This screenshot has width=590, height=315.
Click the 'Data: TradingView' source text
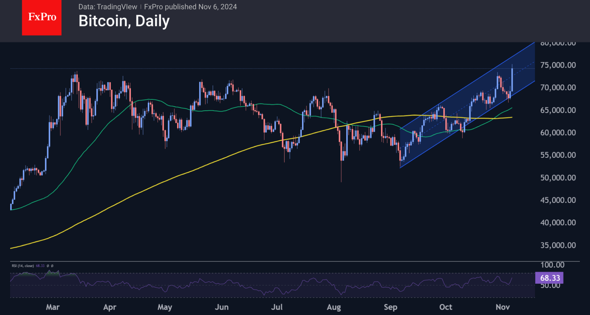point(108,7)
